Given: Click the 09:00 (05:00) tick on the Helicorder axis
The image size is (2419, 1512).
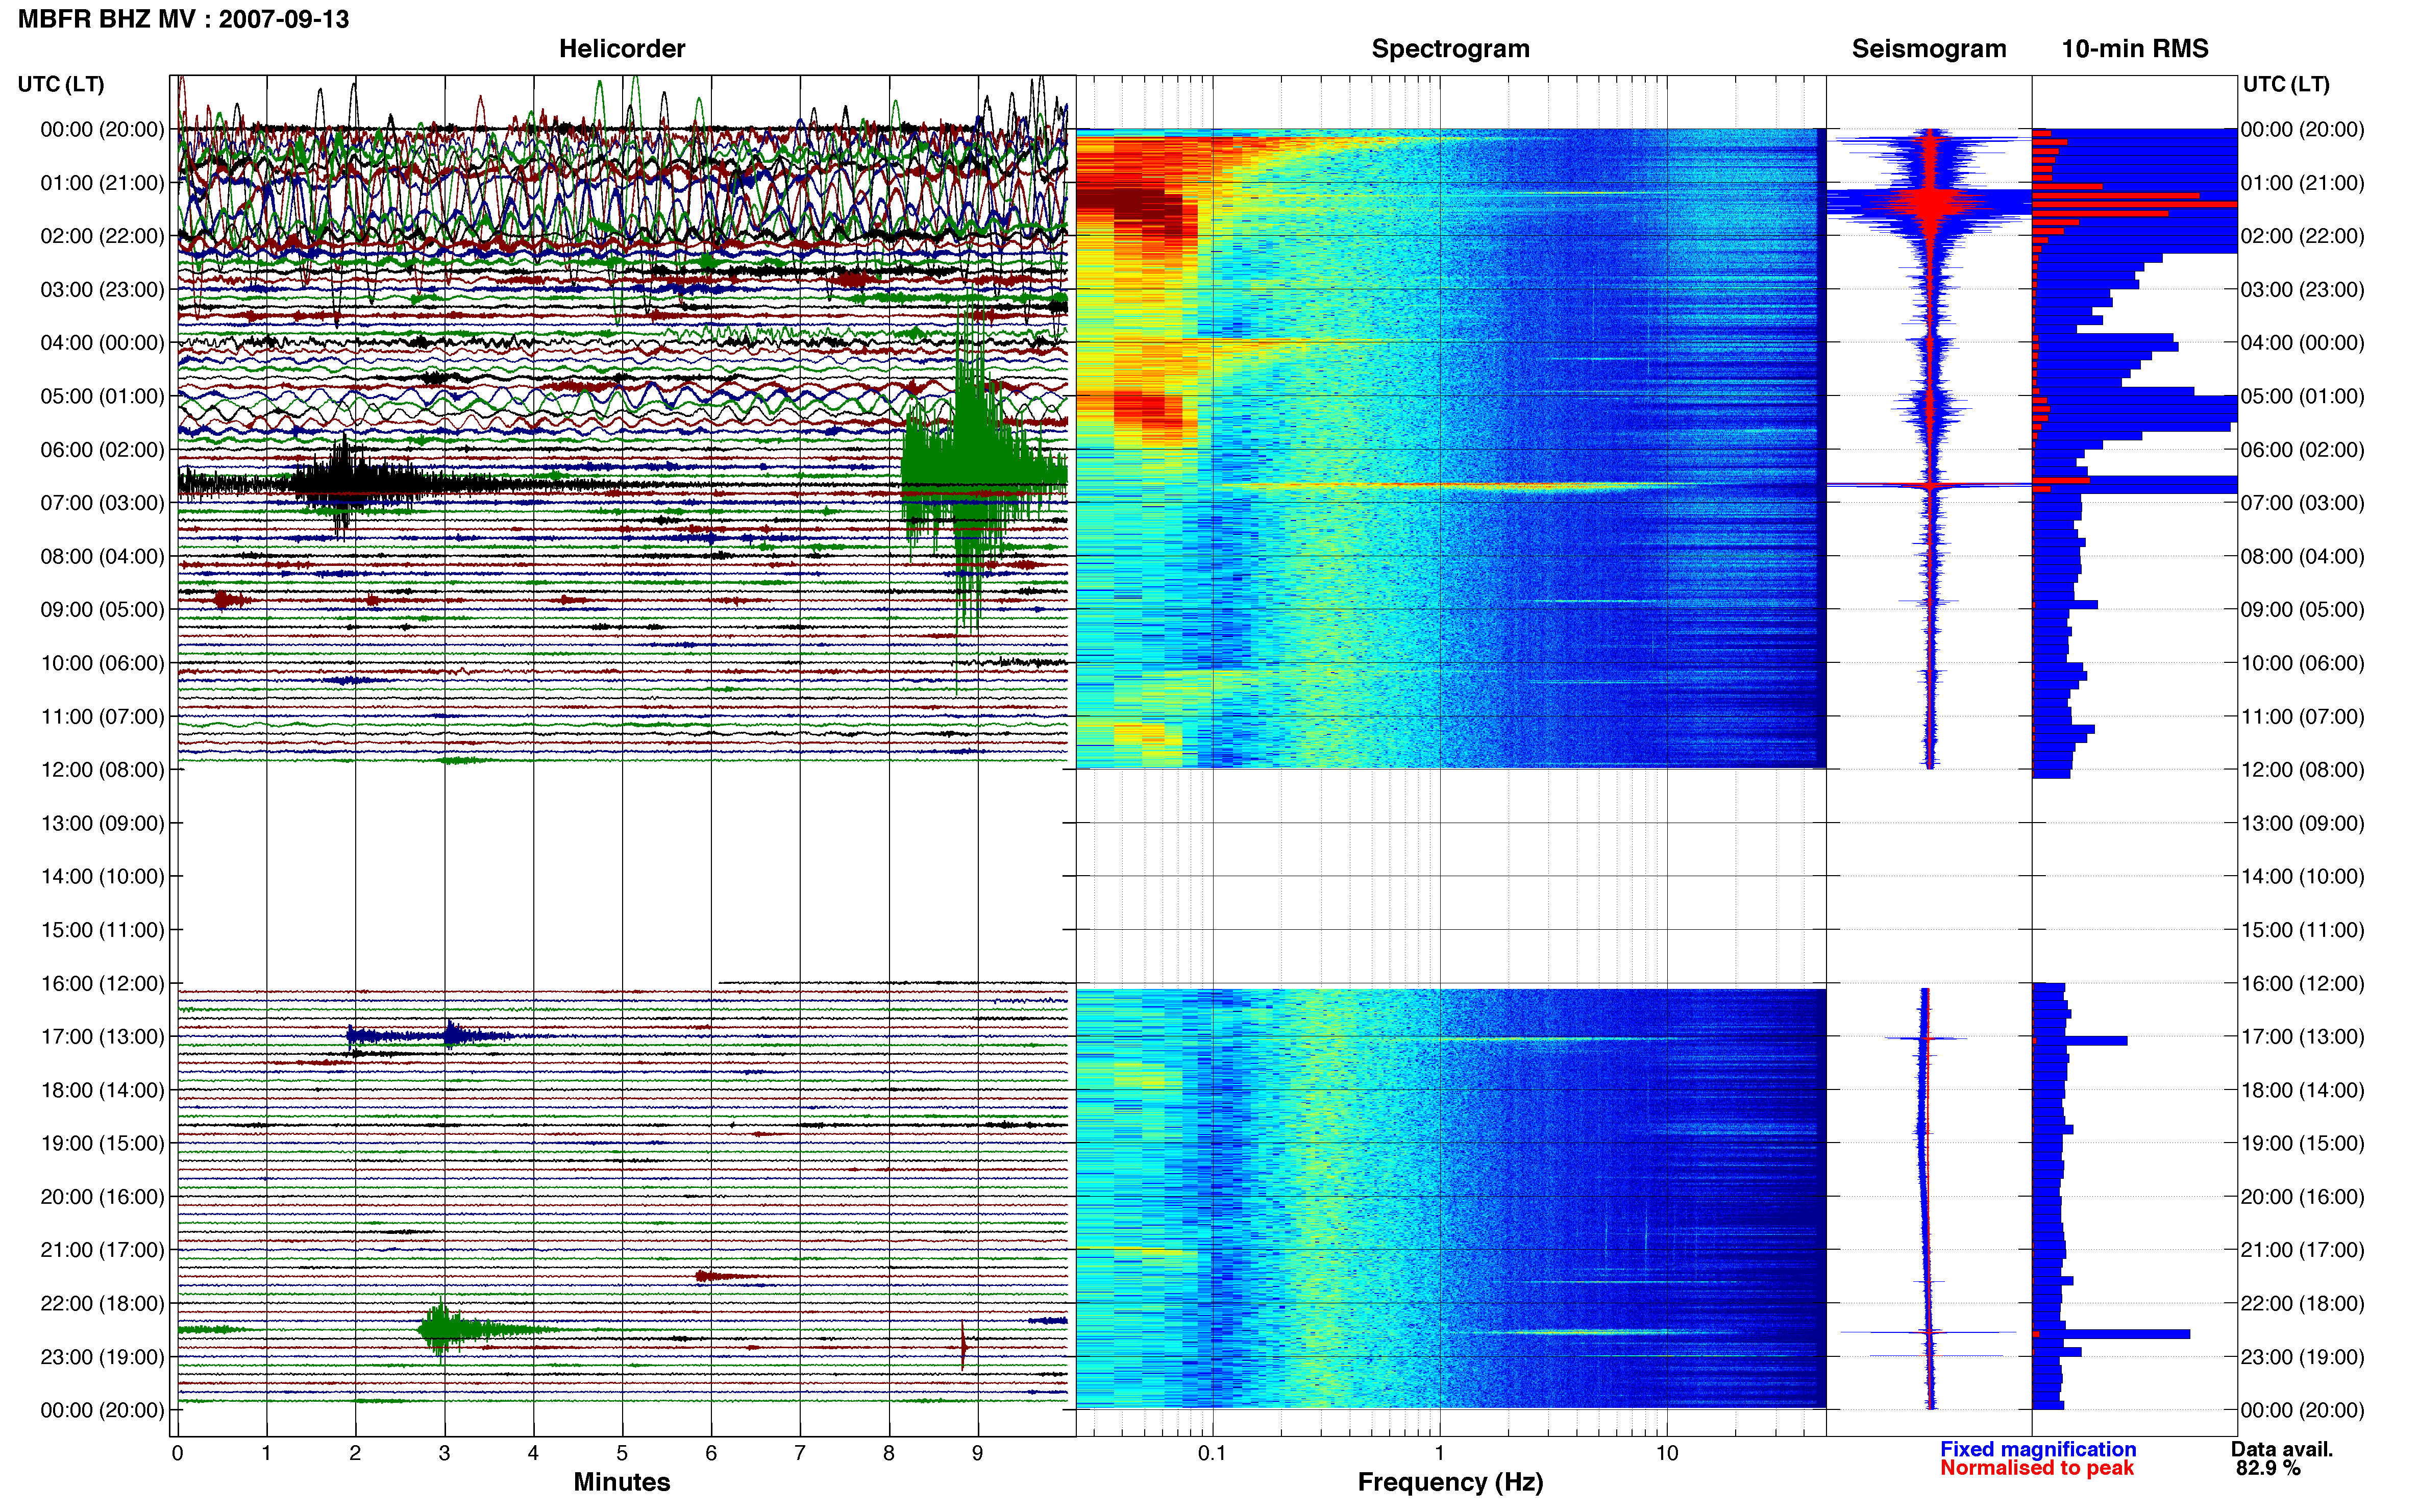Looking at the screenshot, I should [x=102, y=610].
